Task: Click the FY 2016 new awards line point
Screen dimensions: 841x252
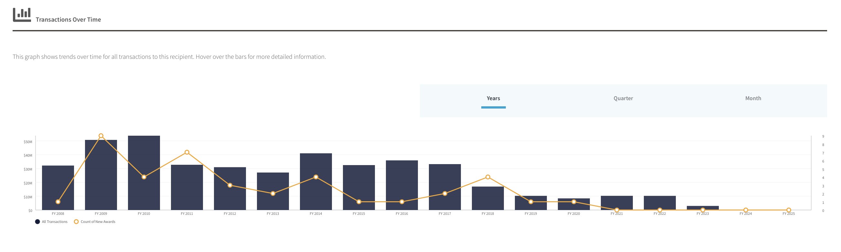Action: 402,202
